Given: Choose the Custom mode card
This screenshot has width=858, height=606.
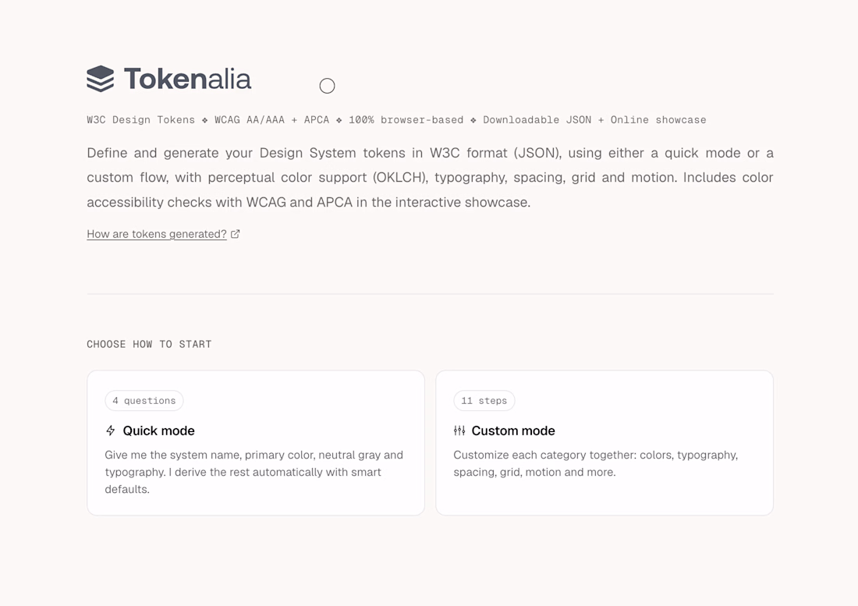Looking at the screenshot, I should 604,443.
